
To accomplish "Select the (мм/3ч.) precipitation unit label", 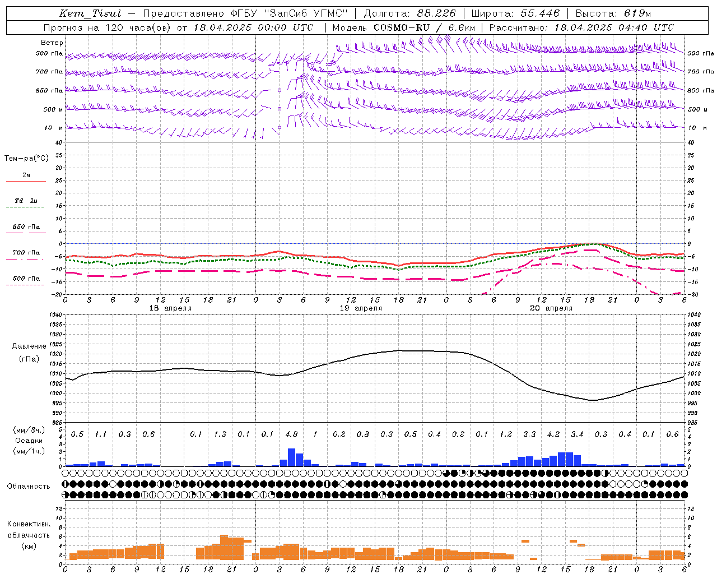I will (x=29, y=430).
